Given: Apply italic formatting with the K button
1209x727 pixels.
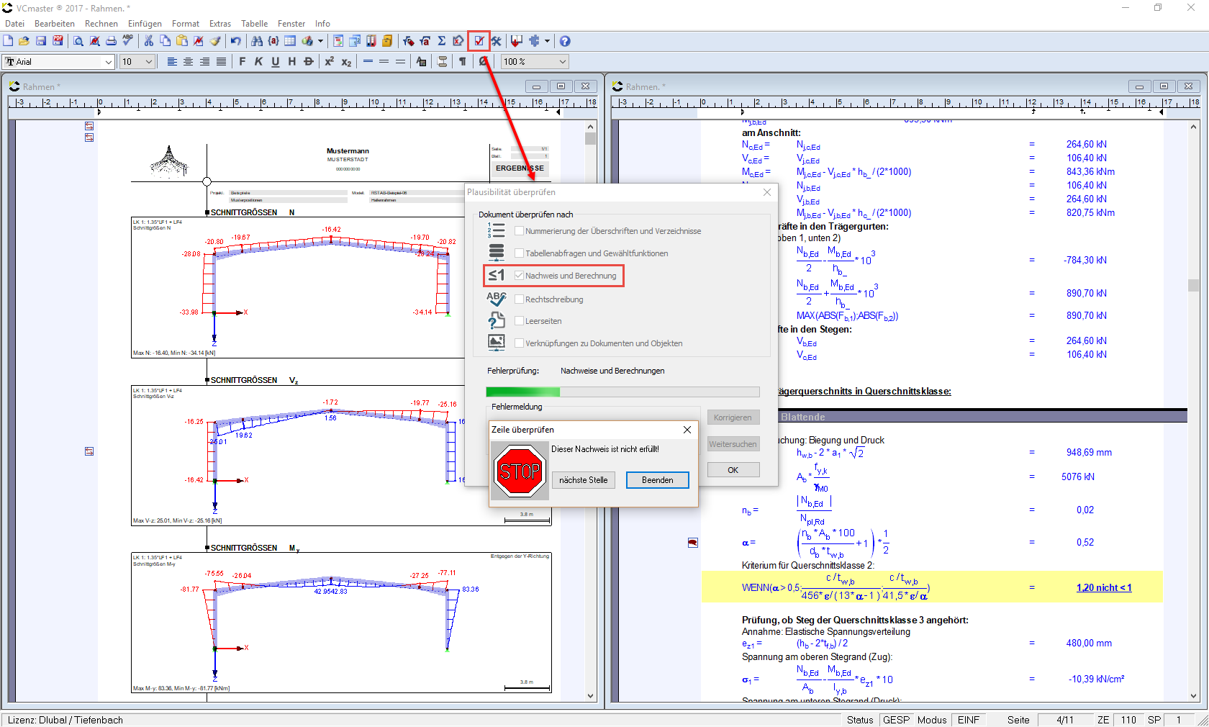Looking at the screenshot, I should (259, 62).
